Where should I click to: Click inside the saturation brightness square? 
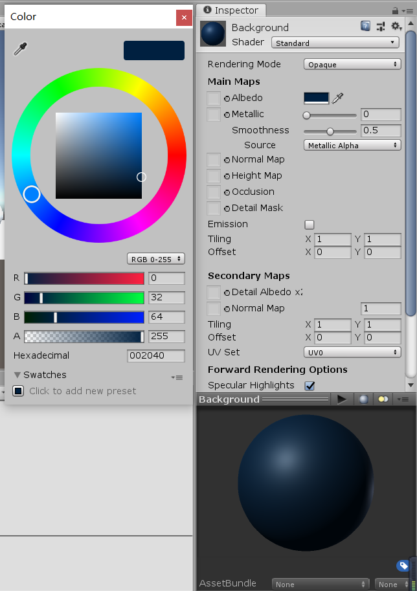tap(99, 155)
